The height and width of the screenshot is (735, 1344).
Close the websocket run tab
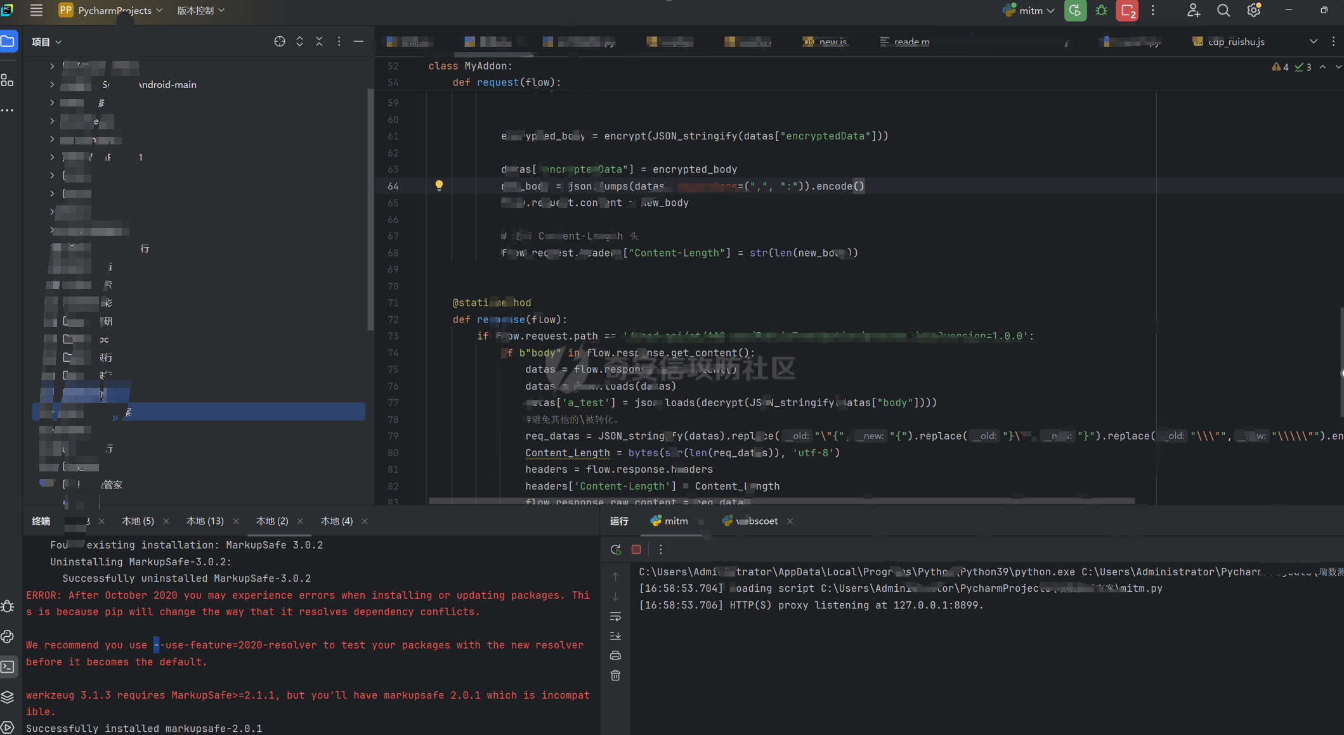click(790, 521)
